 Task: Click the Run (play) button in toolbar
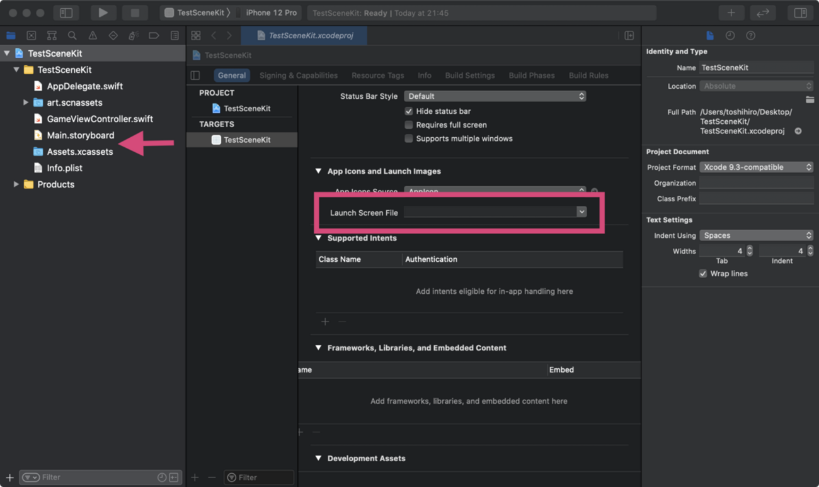(102, 13)
